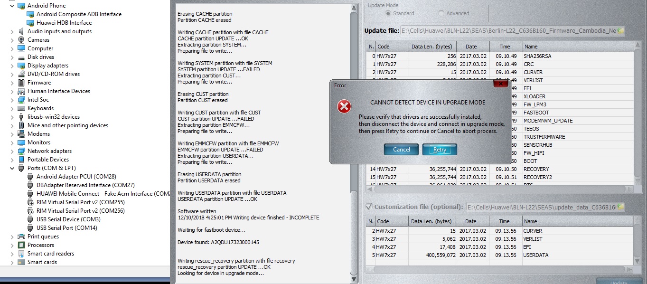The image size is (647, 284).
Task: Select the RECOVERY2 row in update table
Action: pos(500,177)
